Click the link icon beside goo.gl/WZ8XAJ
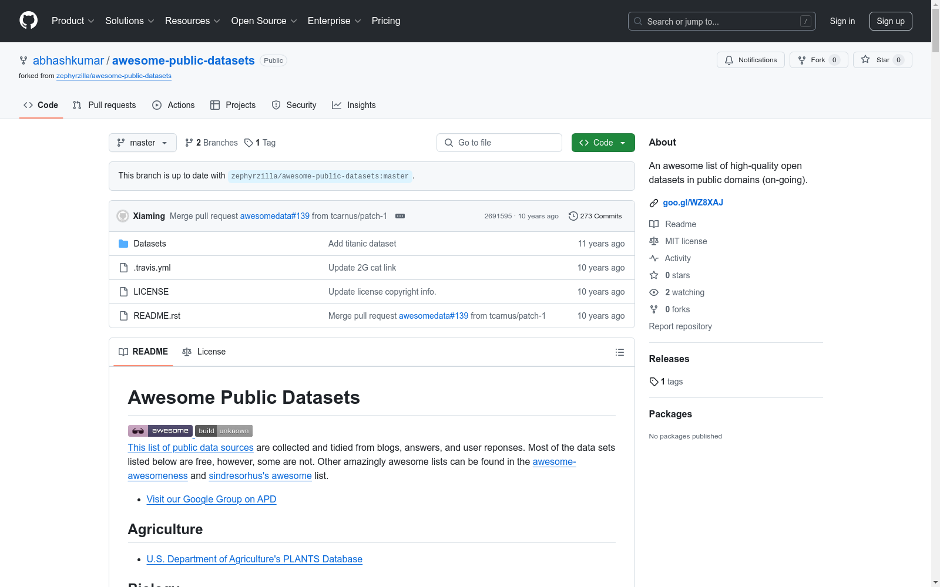Image resolution: width=940 pixels, height=587 pixels. 654,203
